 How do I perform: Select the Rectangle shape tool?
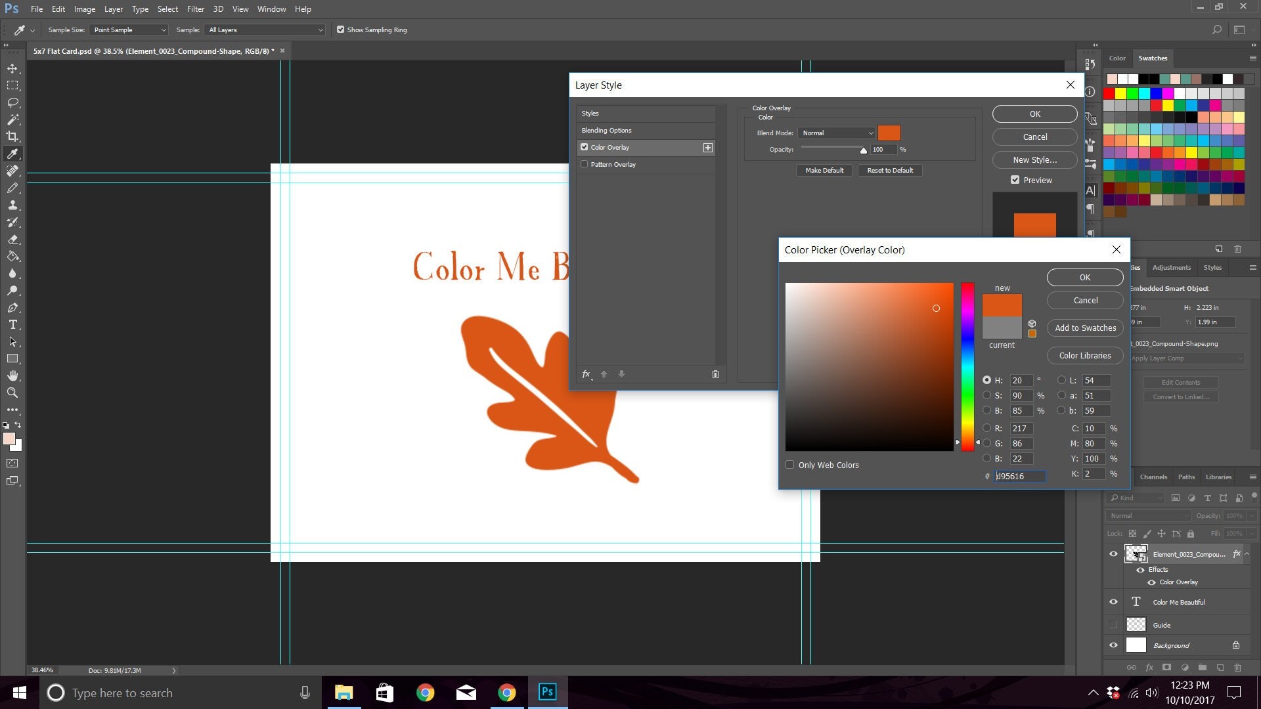12,358
